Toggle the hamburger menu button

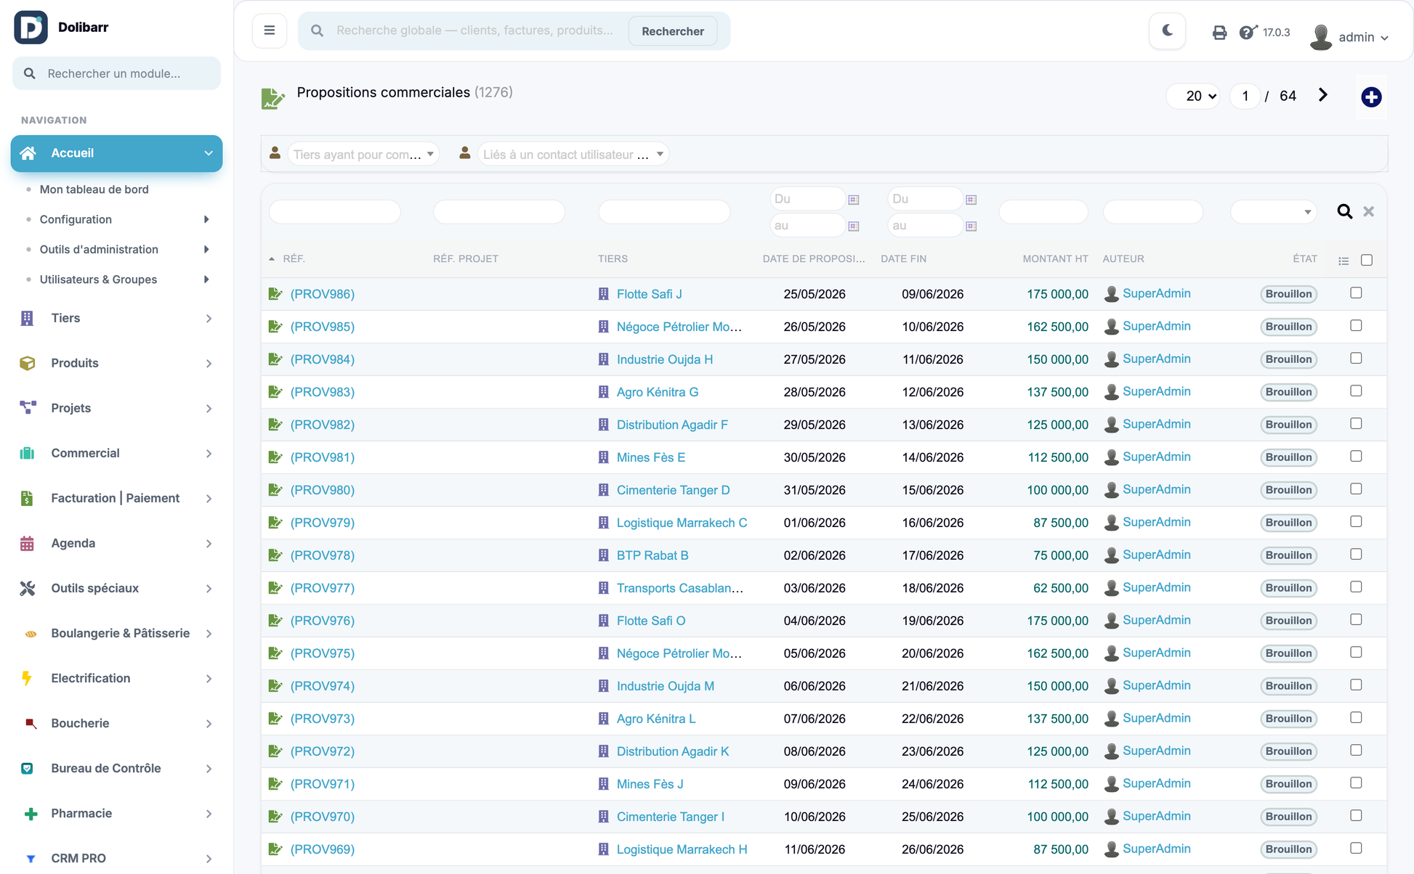[x=270, y=30]
